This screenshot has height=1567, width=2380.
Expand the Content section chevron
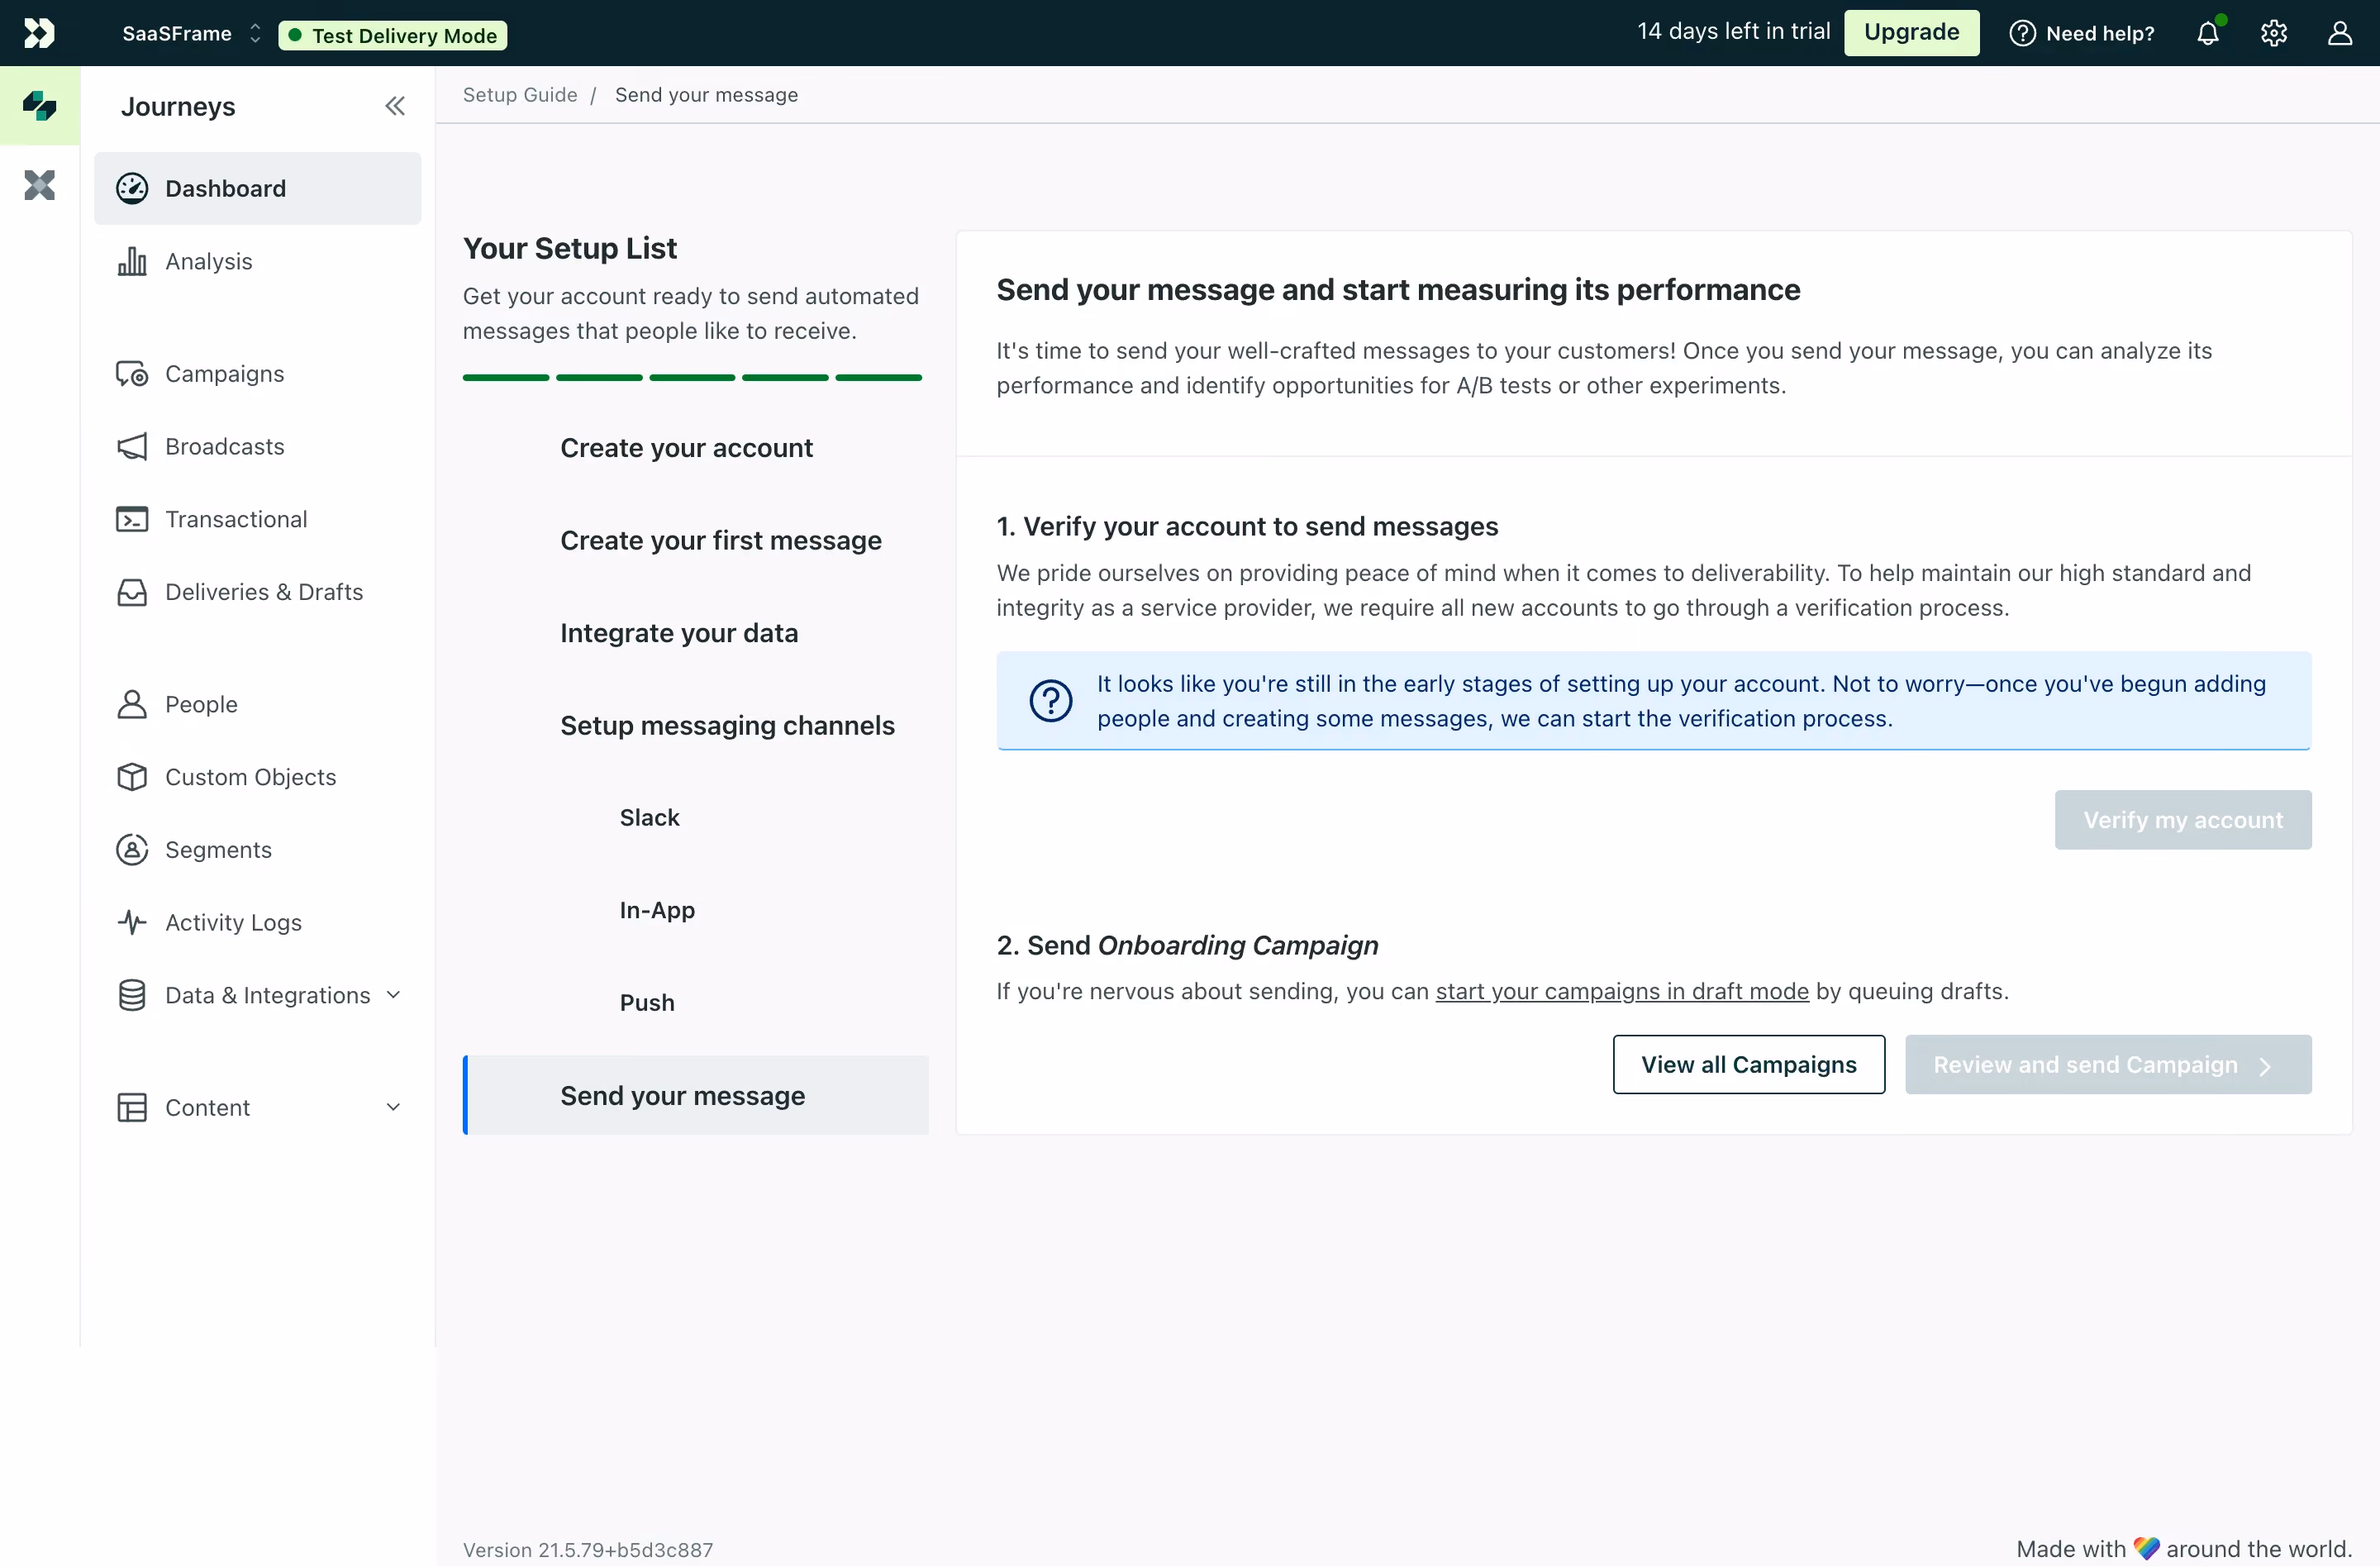coord(393,1107)
